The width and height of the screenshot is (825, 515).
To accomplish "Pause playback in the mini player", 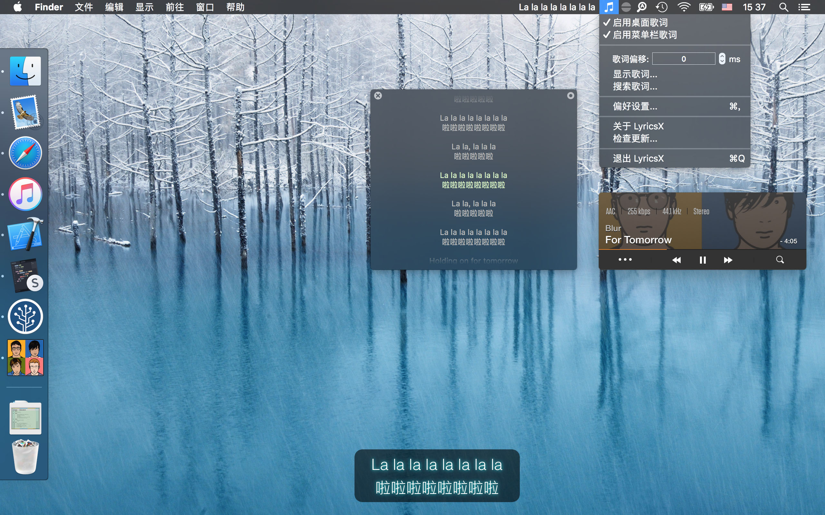I will (x=702, y=260).
